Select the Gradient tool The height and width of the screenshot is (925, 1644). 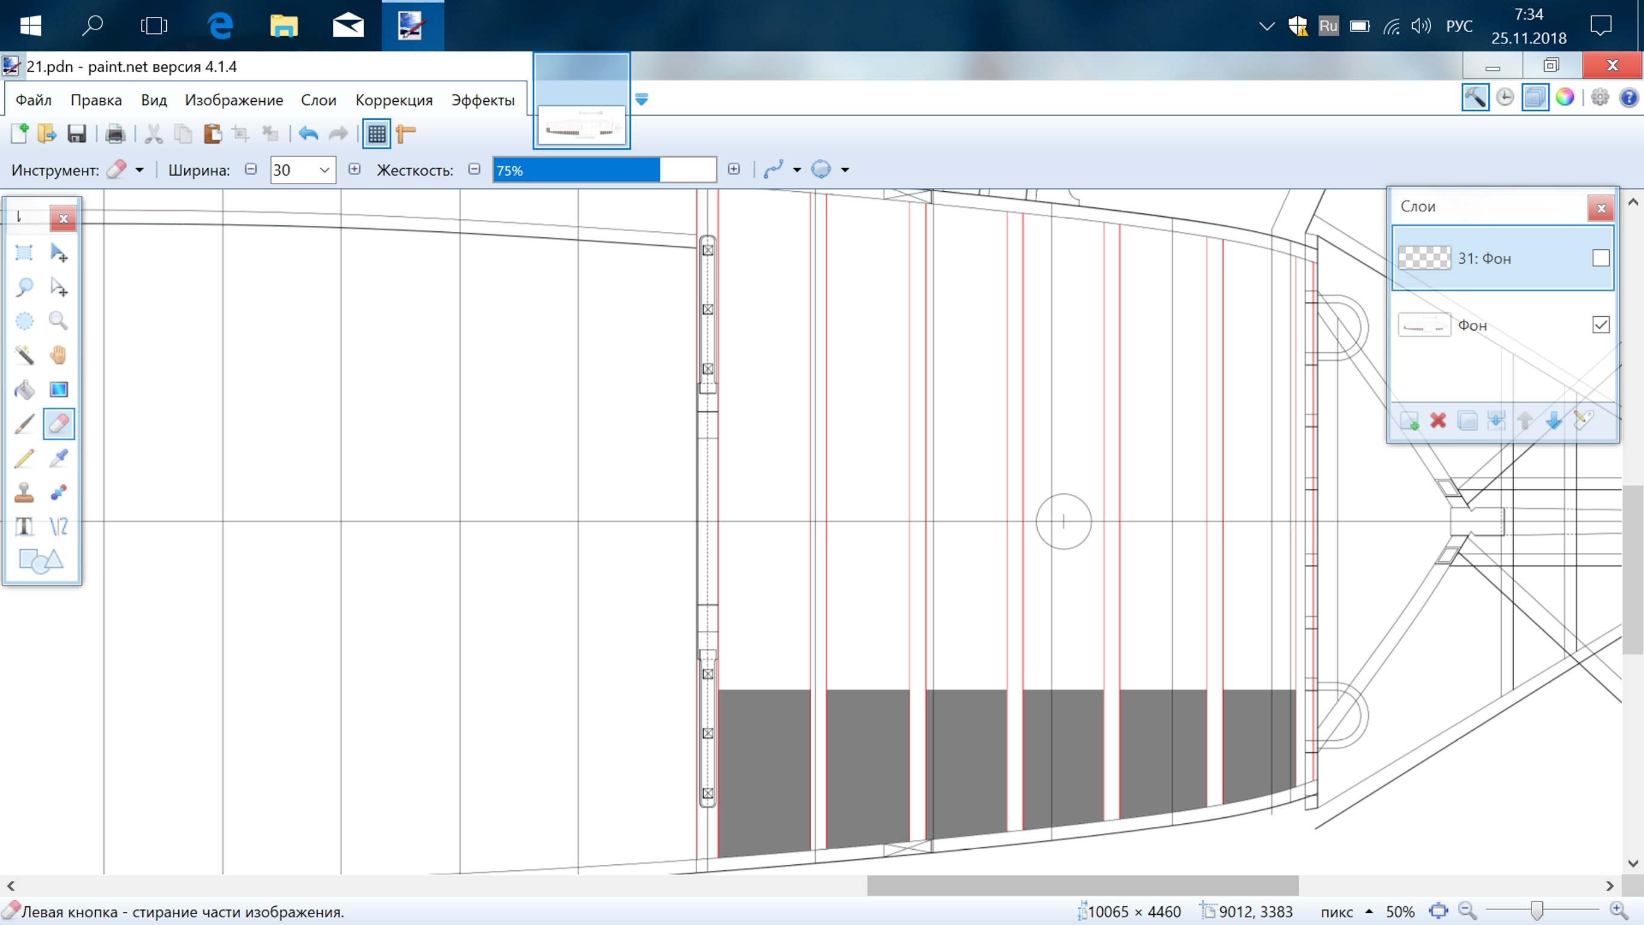[59, 390]
